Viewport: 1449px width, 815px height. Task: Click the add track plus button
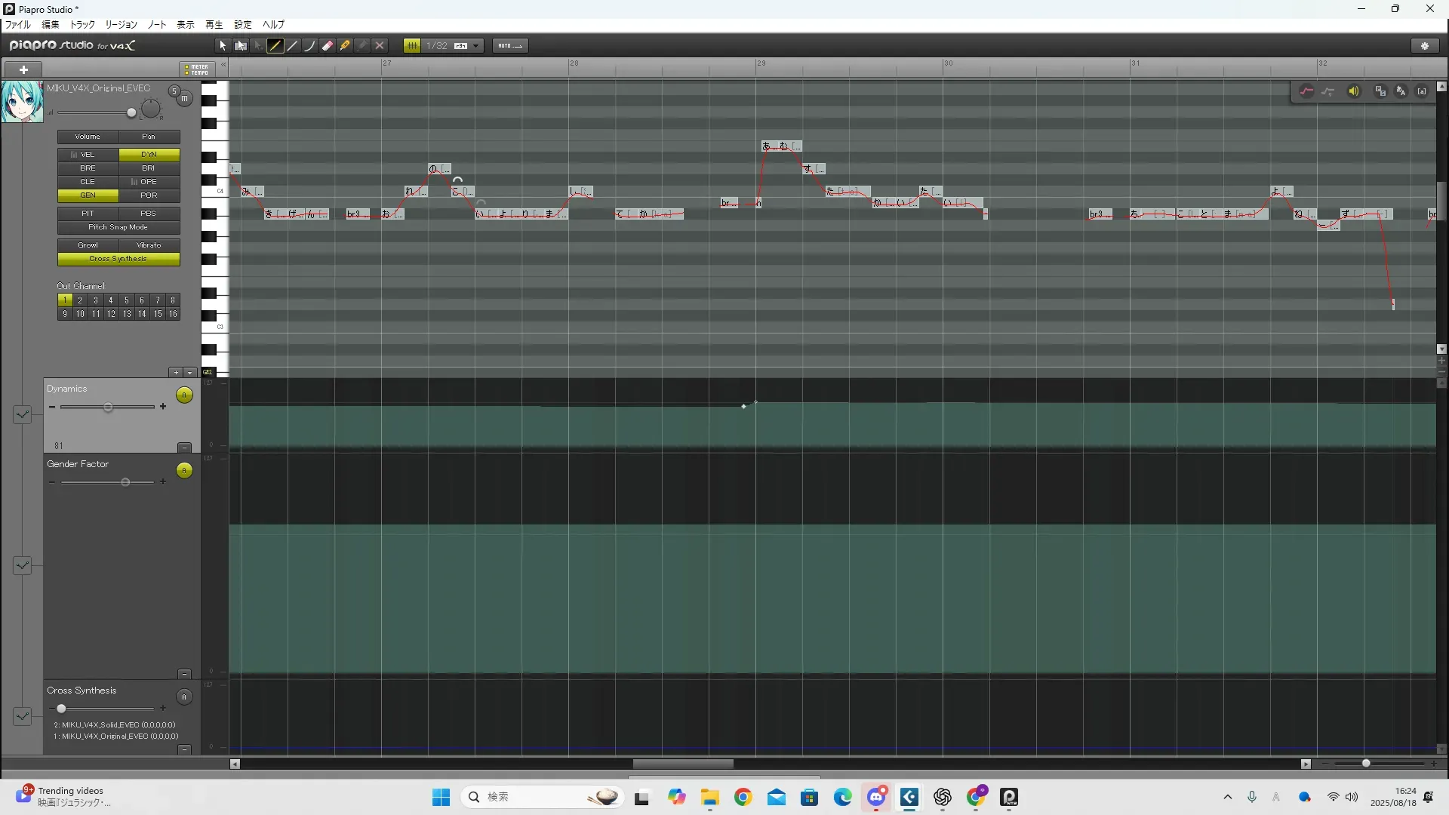23,69
